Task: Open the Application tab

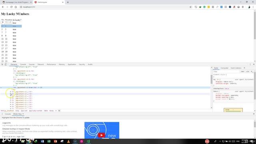Action: click(x=72, y=64)
